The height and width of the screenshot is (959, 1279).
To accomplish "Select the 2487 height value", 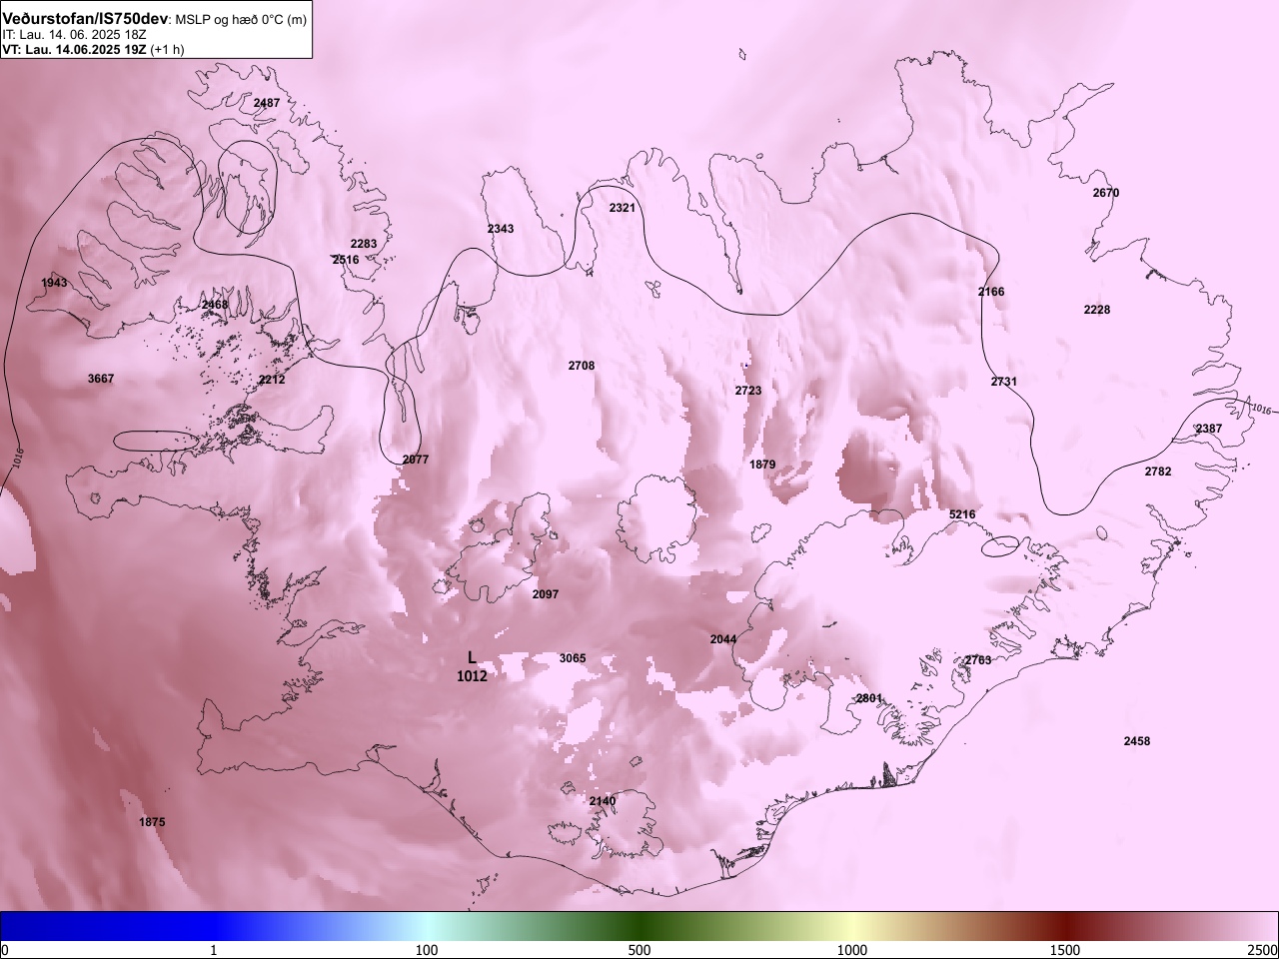I will (267, 103).
